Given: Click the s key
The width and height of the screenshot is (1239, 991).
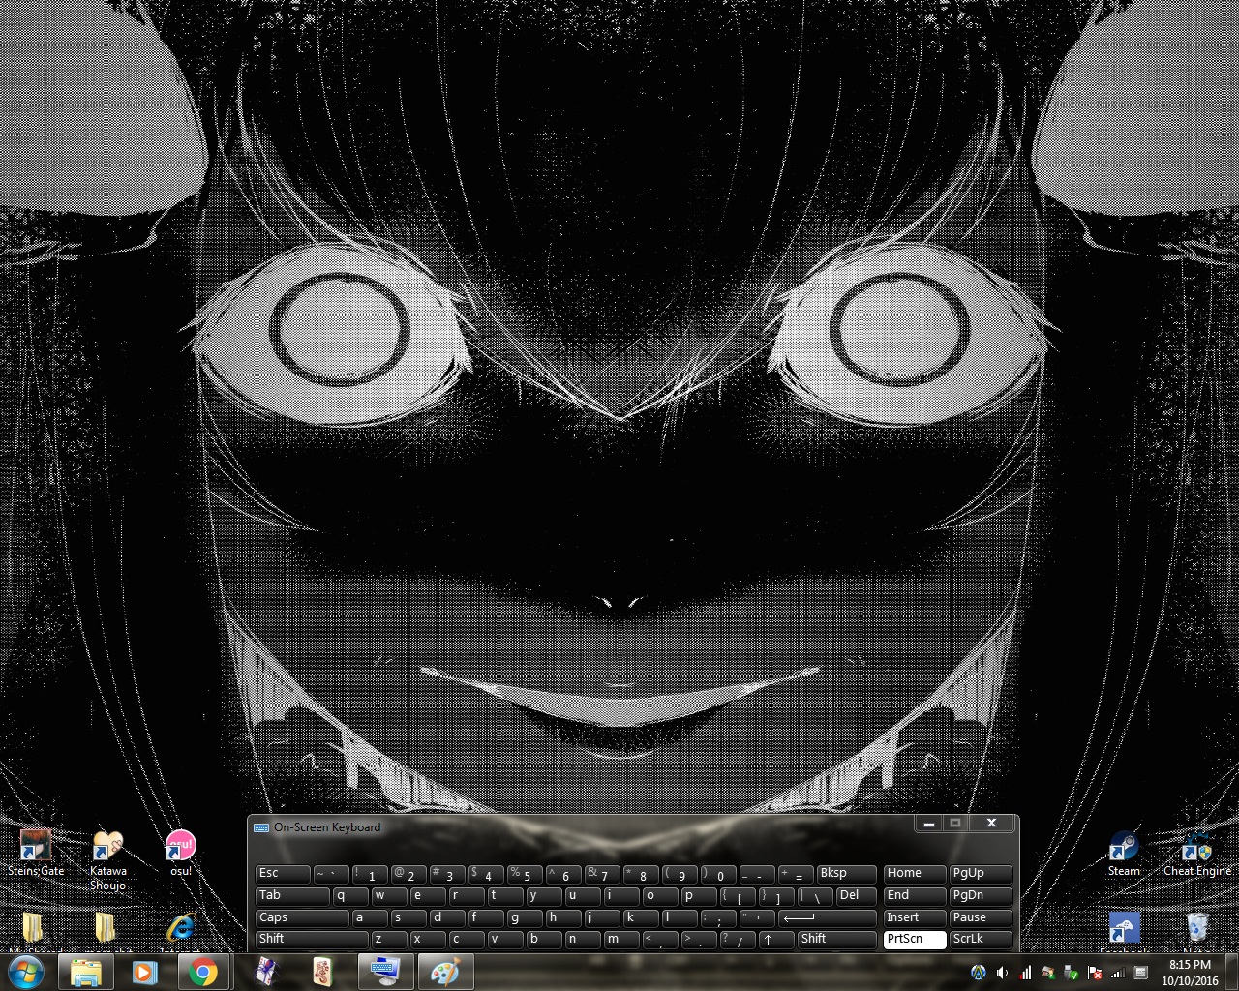Looking at the screenshot, I should click(x=408, y=917).
